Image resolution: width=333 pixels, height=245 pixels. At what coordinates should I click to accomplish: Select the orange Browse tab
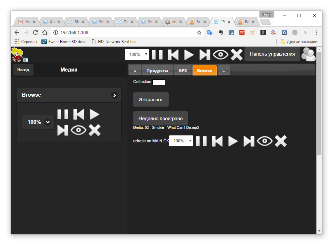point(204,71)
